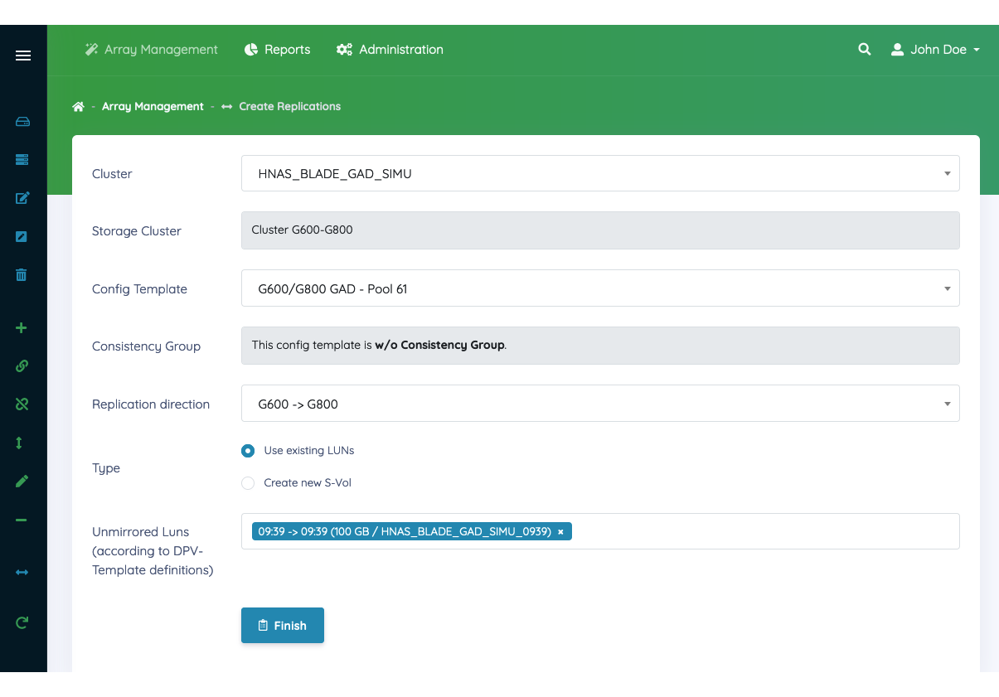Image resolution: width=999 pixels, height=697 pixels.
Task: Select the Create new S-Vol option
Action: (248, 483)
